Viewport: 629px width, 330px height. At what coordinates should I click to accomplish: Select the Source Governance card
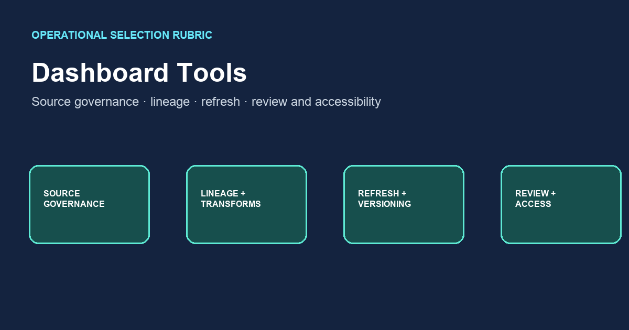point(89,204)
